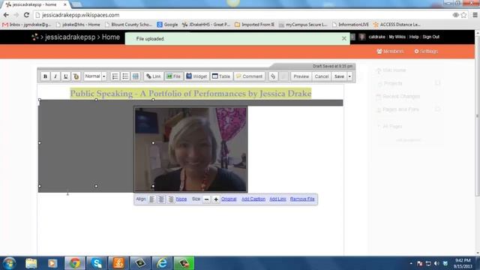Image resolution: width=480 pixels, height=270 pixels.
Task: Click the caldrake user avatar
Action: pos(361,37)
